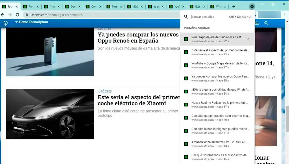Select the Este sería el aspecto entry
Image resolution: width=289 pixels, height=164 pixels.
[217, 52]
